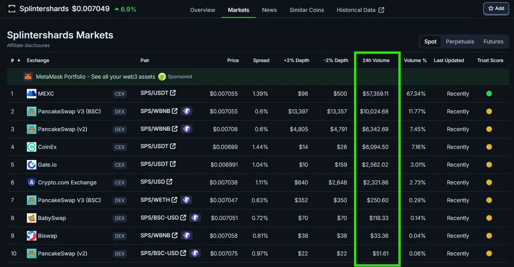Click PancakeSwap (v2) logo in row 3

[32, 129]
